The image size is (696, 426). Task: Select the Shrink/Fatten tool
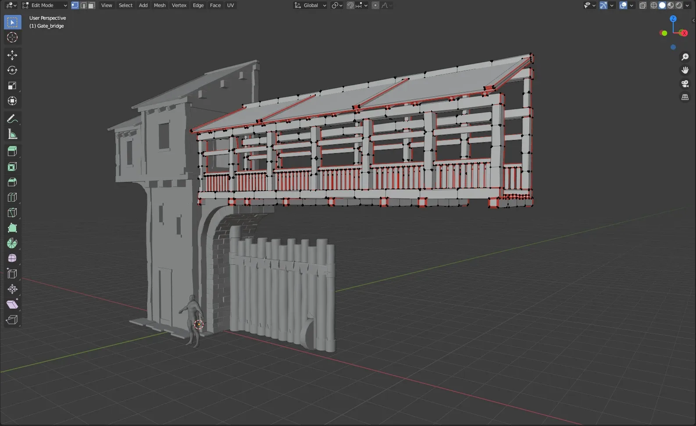click(12, 289)
